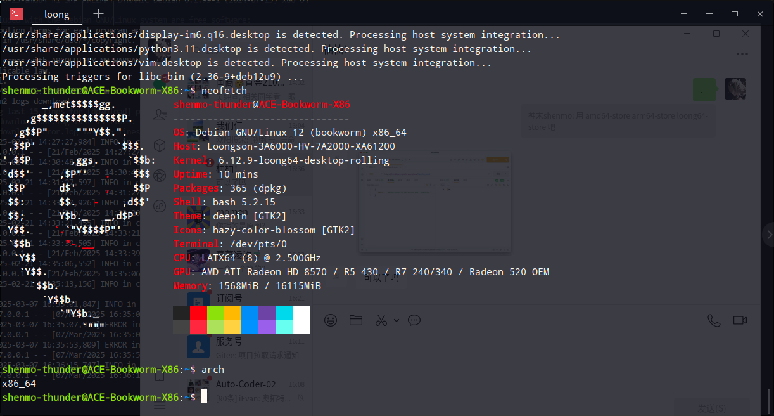Click the bright red block in neofetch palette's upper row
The width and height of the screenshot is (774, 416).
point(199,313)
